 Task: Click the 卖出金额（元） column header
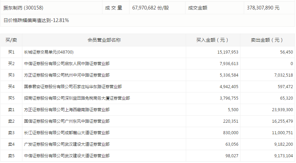click(267, 40)
